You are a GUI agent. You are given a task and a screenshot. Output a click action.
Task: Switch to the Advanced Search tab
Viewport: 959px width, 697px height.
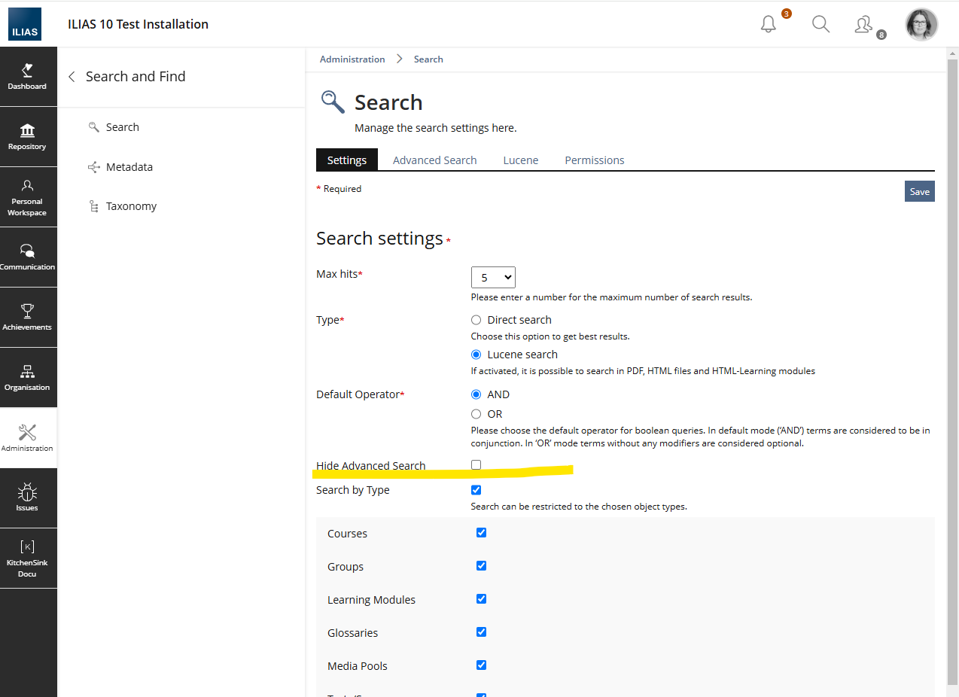pyautogui.click(x=434, y=160)
